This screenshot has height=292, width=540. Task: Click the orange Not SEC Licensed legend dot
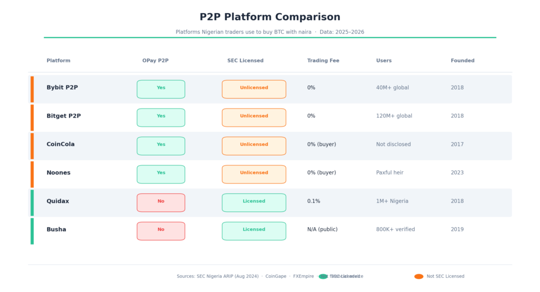tap(419, 276)
